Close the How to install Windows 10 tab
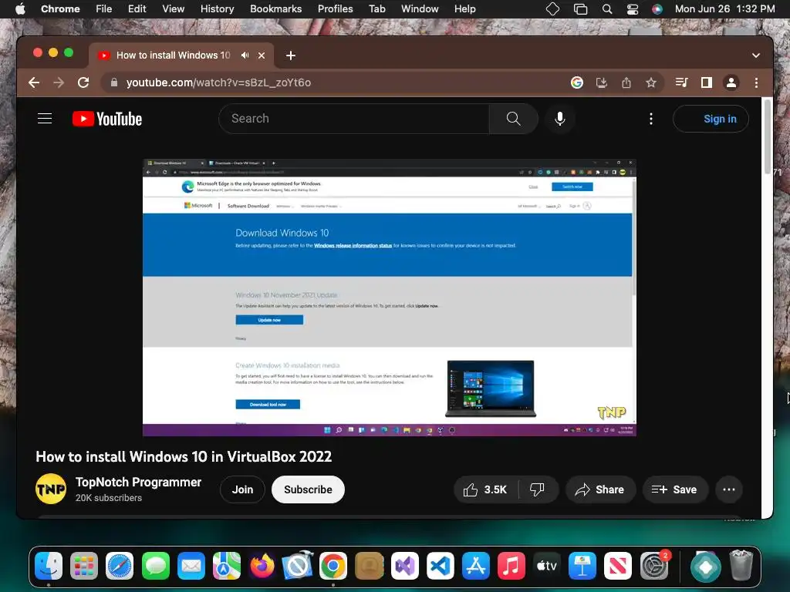Image resolution: width=790 pixels, height=592 pixels. (x=262, y=55)
